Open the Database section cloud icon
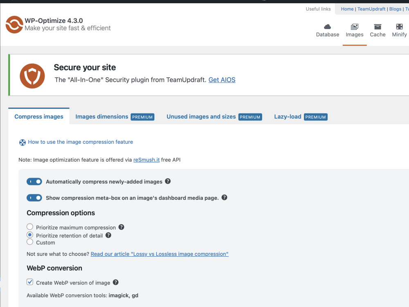 [327, 27]
